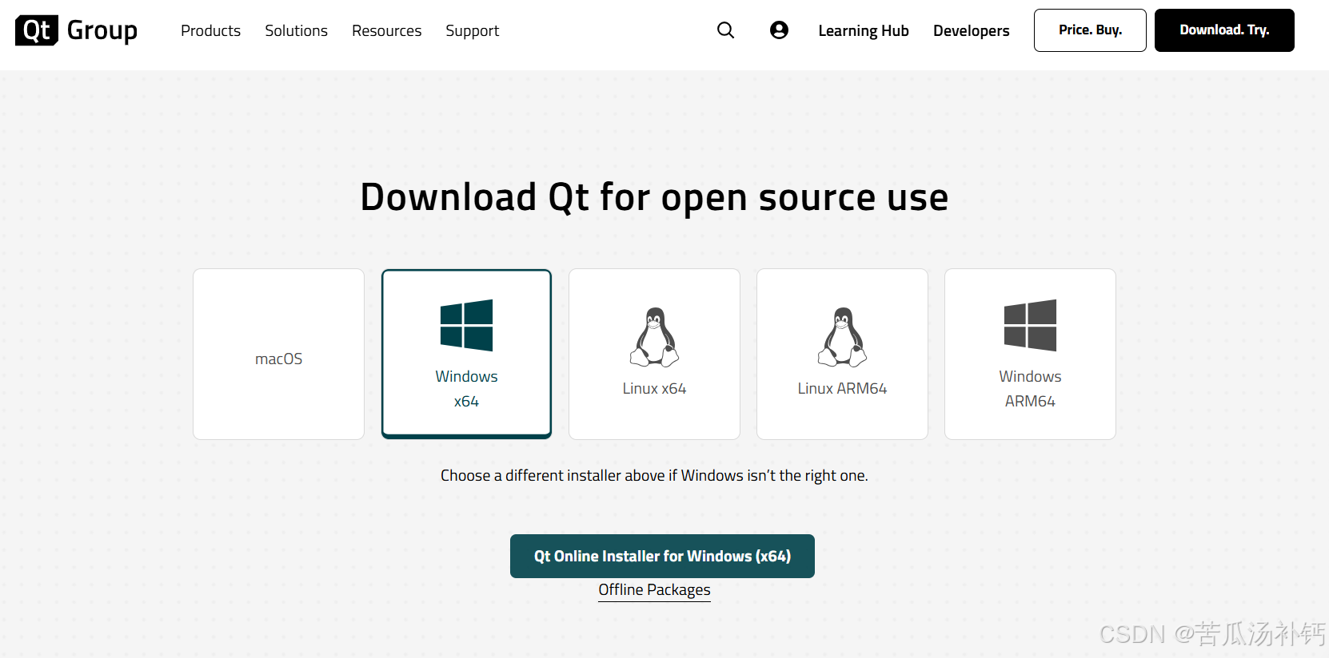Viewport: 1329px width, 658px height.
Task: Choose the macOS installer card
Action: [278, 354]
